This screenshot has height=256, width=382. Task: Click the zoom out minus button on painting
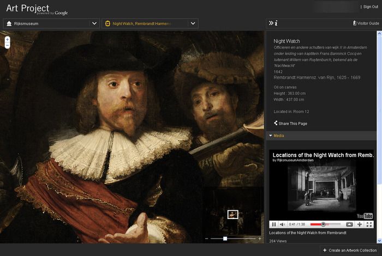(7, 46)
